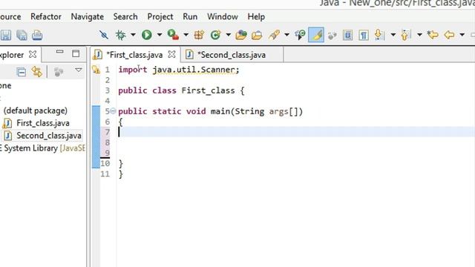The height and width of the screenshot is (267, 475).
Task: Open the Previous Annotation dropdown arrow
Action: pos(419,35)
